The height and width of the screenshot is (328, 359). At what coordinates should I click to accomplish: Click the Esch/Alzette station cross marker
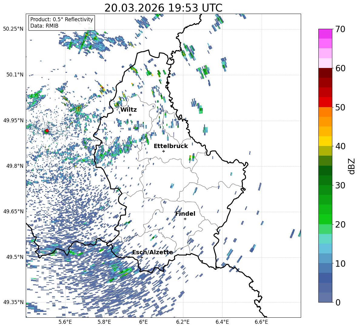tap(142, 257)
